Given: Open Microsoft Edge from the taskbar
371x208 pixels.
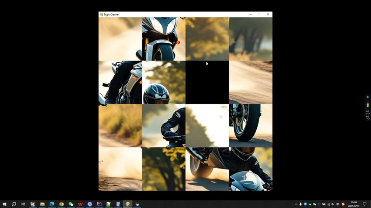Looking at the screenshot, I should (52, 204).
